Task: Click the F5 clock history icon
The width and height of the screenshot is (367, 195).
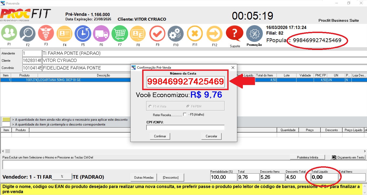Action: pos(83,34)
